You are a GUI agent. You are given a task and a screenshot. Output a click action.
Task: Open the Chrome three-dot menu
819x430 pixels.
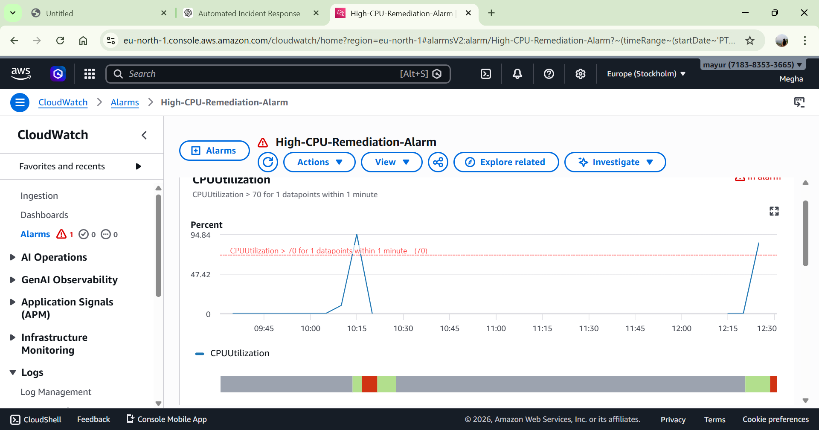pos(805,41)
